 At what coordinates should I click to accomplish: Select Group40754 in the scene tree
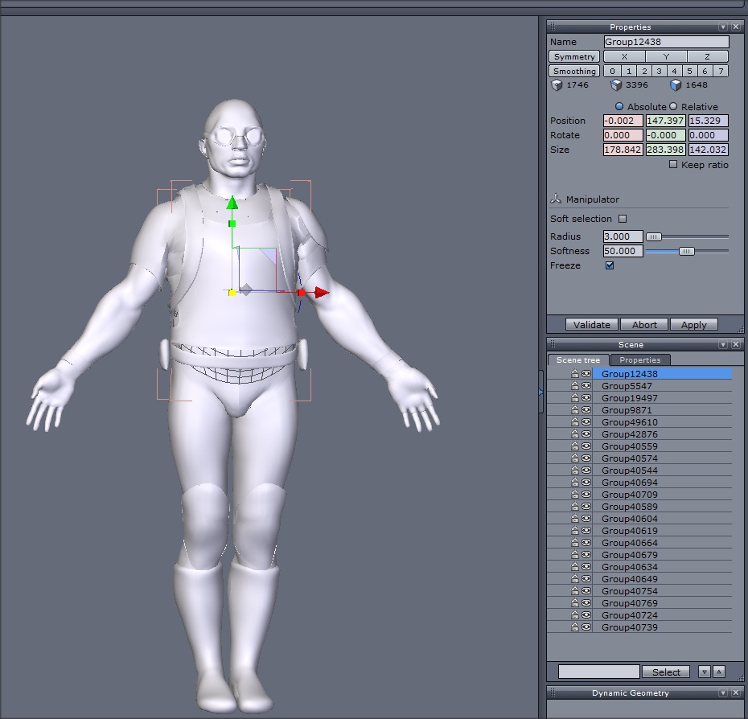662,590
